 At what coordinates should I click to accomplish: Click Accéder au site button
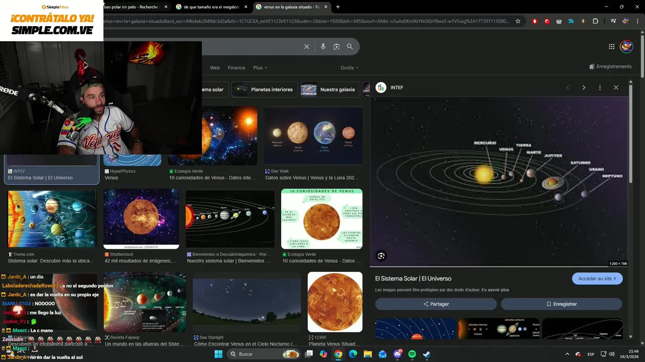click(x=597, y=279)
